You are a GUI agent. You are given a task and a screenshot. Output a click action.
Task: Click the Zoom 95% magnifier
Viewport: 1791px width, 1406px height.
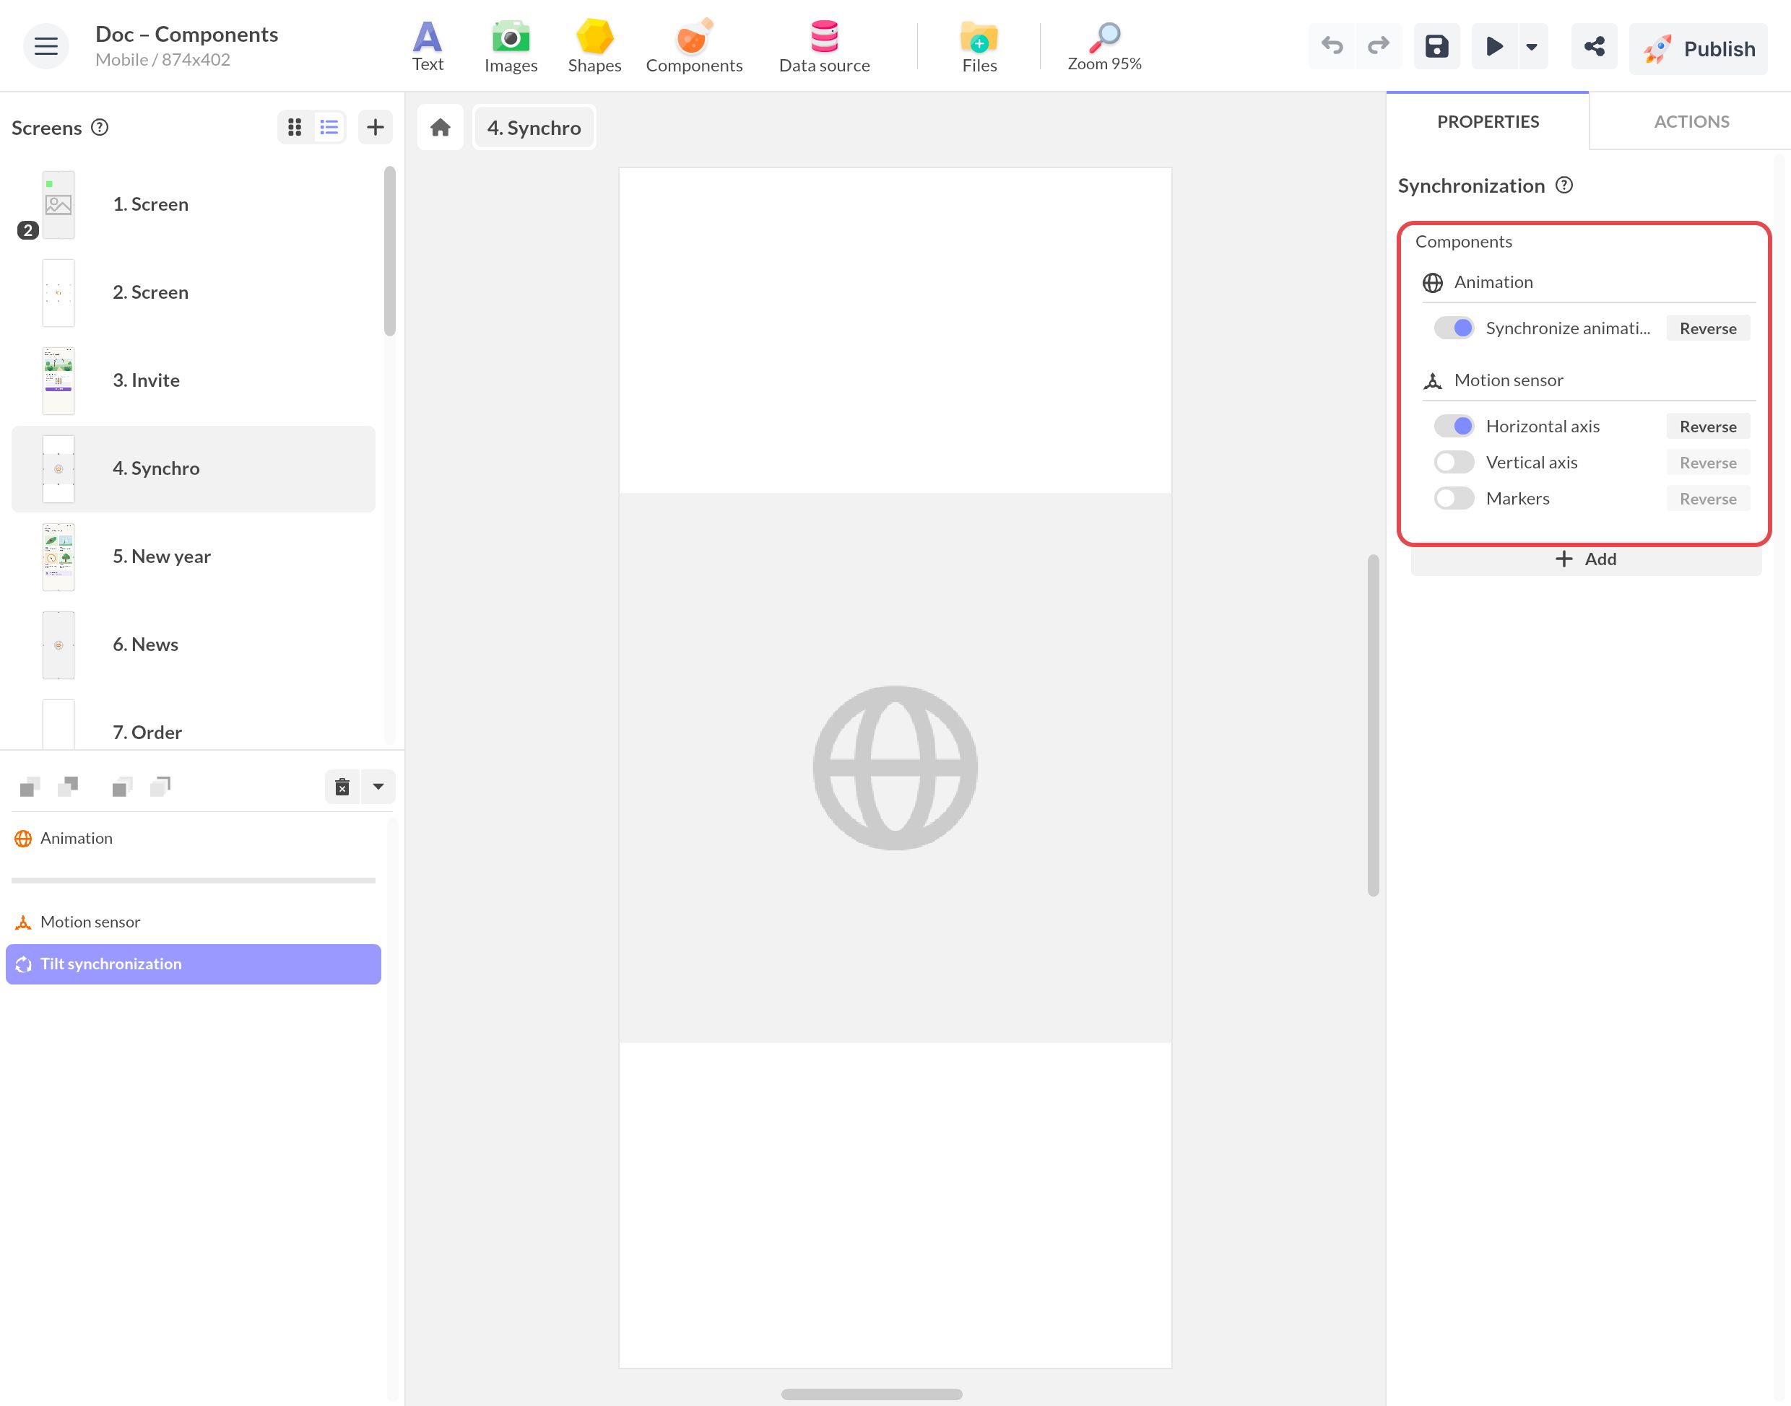coord(1104,46)
